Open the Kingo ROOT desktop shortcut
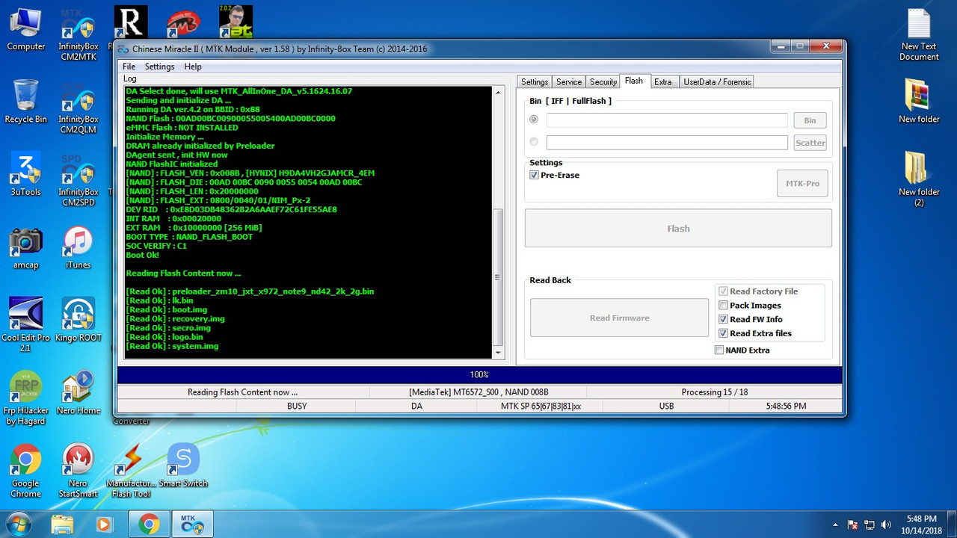The width and height of the screenshot is (957, 538). (78, 320)
